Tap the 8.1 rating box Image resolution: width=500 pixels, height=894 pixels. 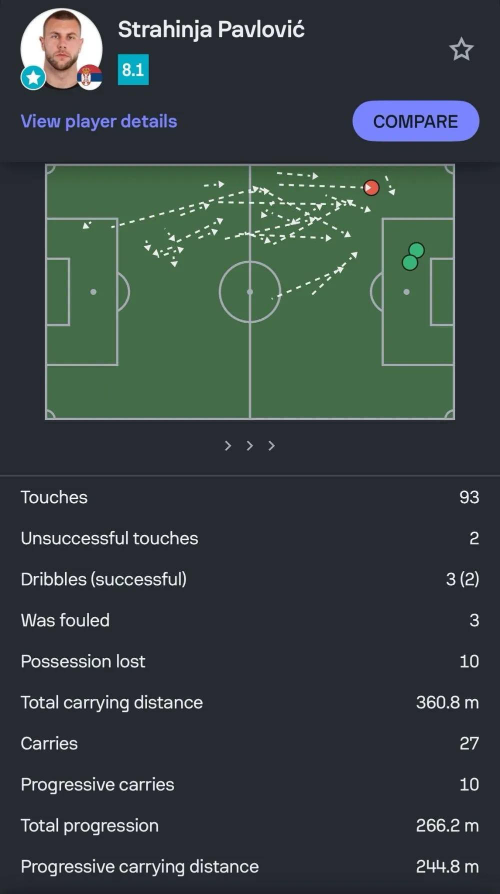(x=133, y=70)
